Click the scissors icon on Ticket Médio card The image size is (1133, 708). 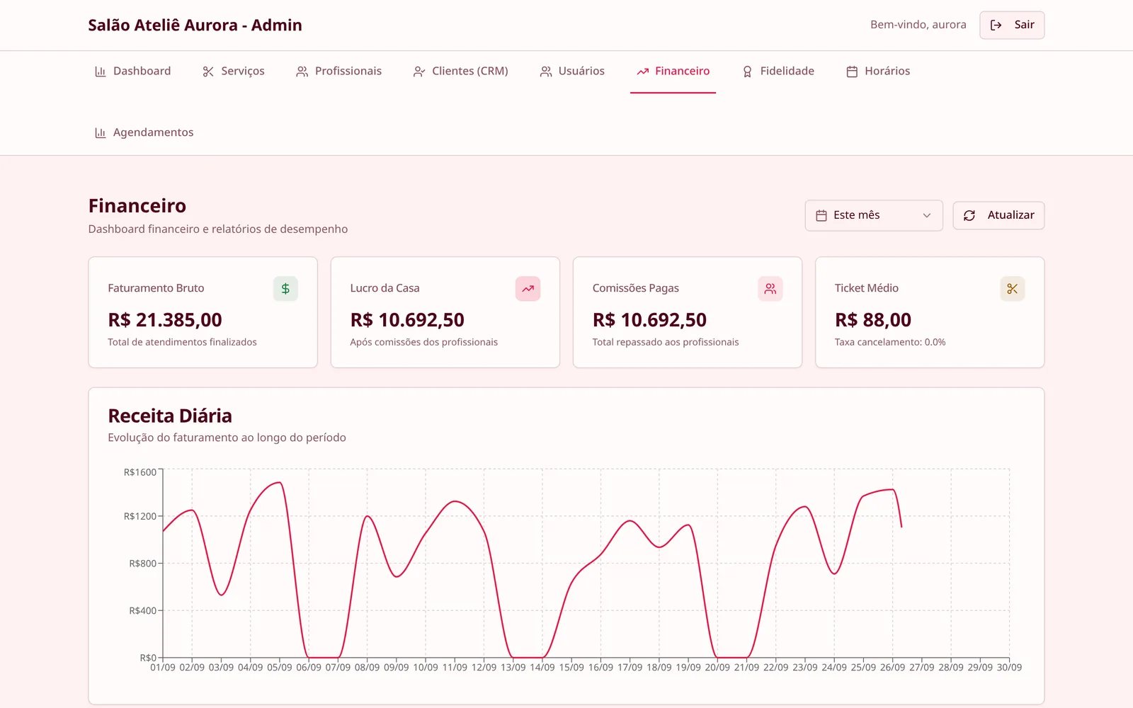point(1012,289)
